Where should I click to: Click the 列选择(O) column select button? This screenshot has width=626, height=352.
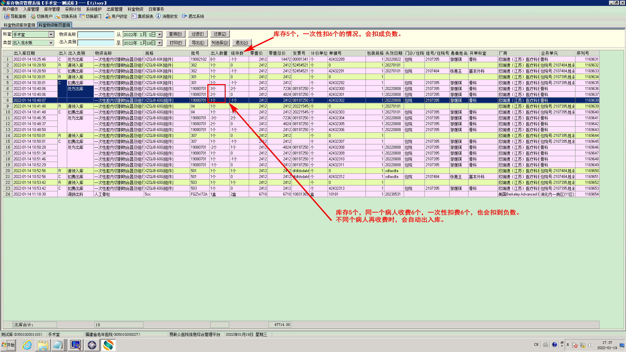pos(220,43)
